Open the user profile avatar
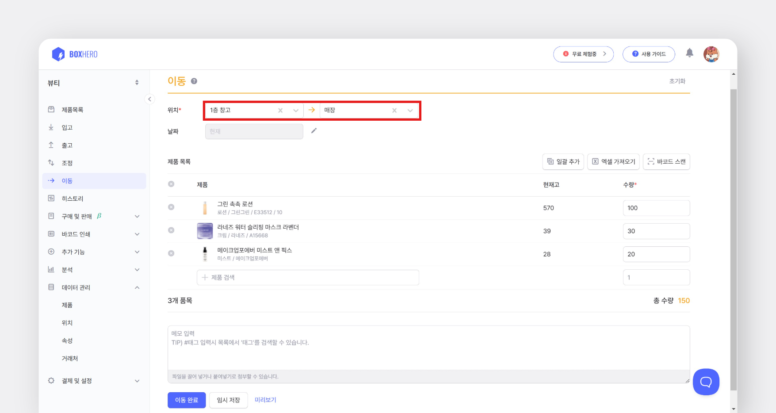Screen dimensions: 776x413 click(x=711, y=54)
